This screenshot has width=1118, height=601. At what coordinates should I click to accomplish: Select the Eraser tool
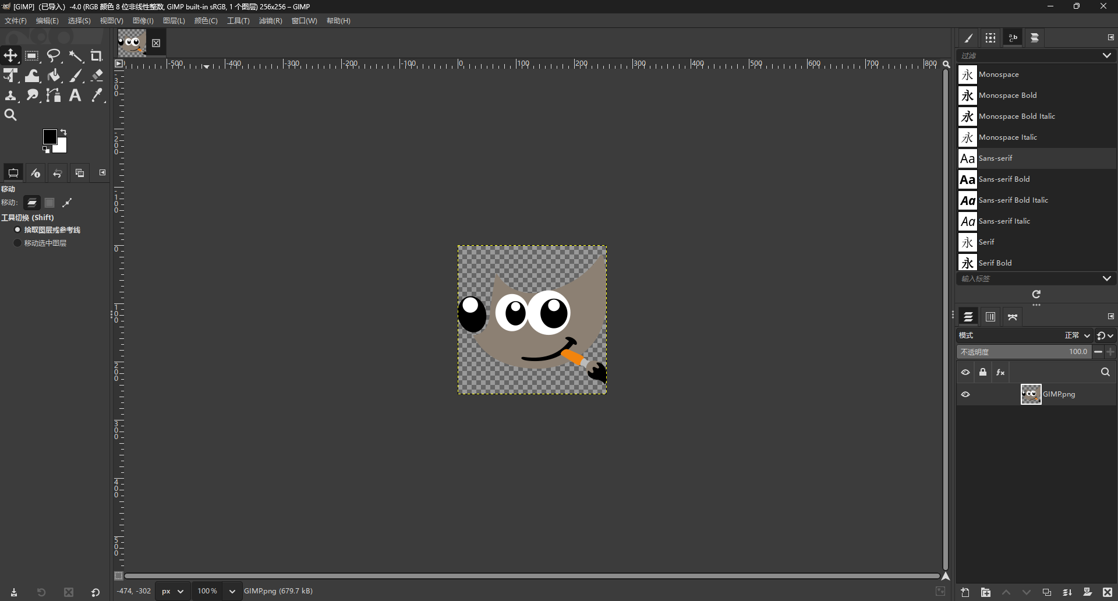pyautogui.click(x=97, y=76)
